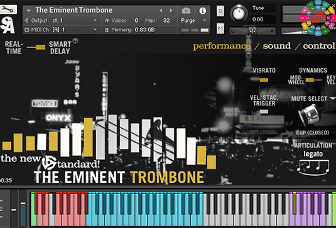Toggle Dynamics Mod-Wheel / Key Vel switch
The width and height of the screenshot is (336, 228).
tap(314, 80)
